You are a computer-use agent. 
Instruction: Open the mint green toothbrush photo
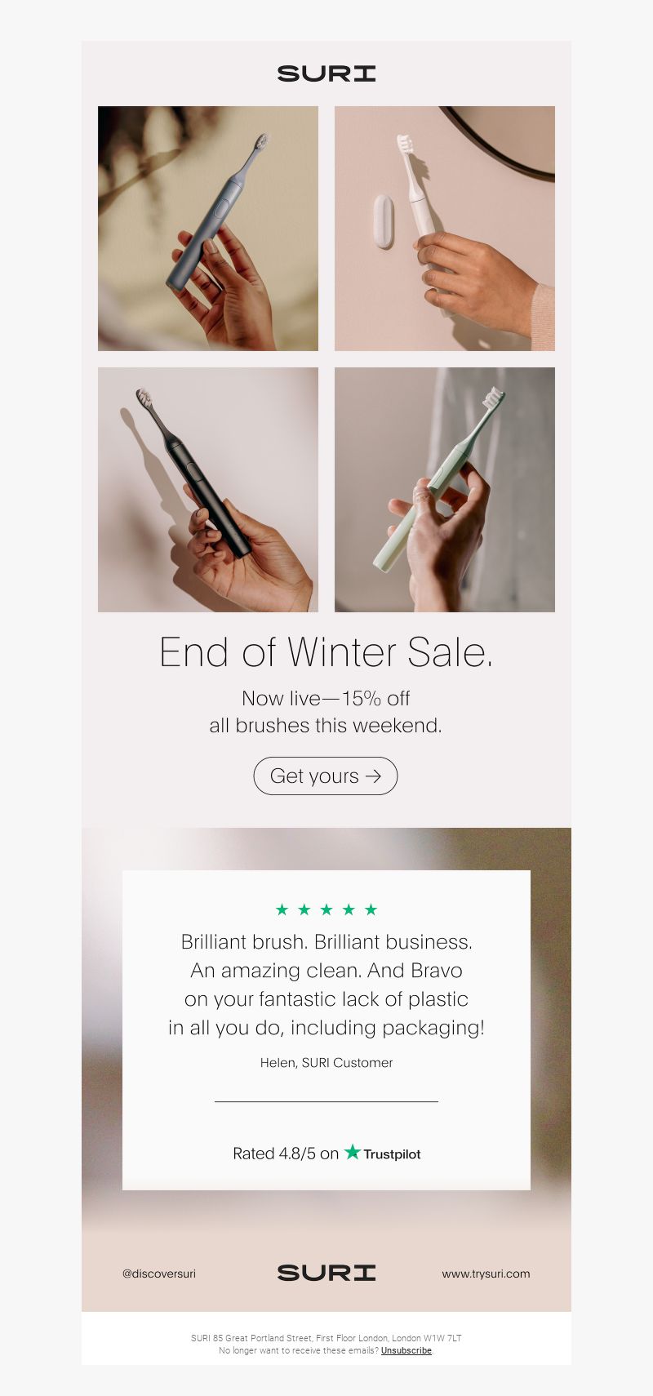pos(445,490)
